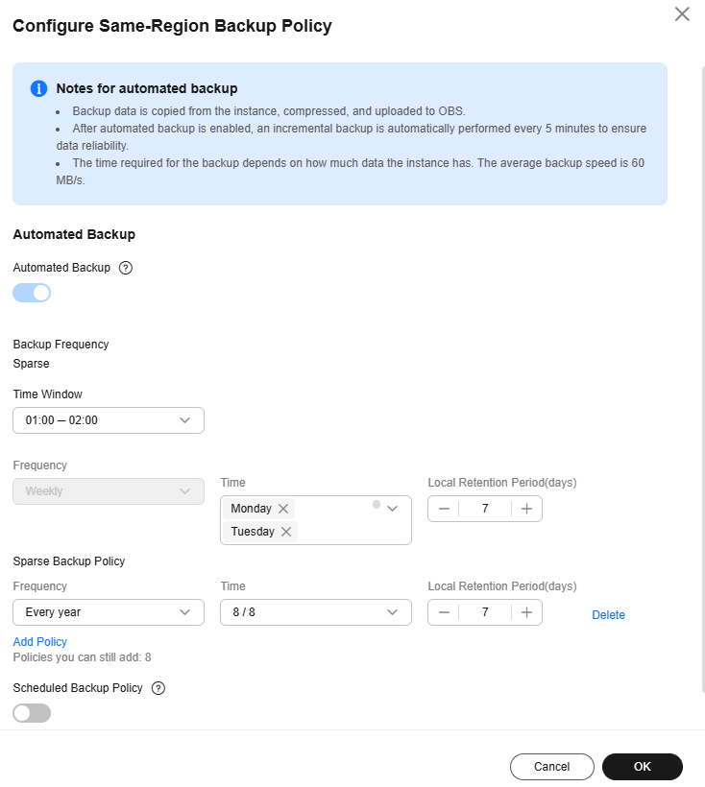Delete the sparse backup policy row
The width and height of the screenshot is (705, 787).
608,615
